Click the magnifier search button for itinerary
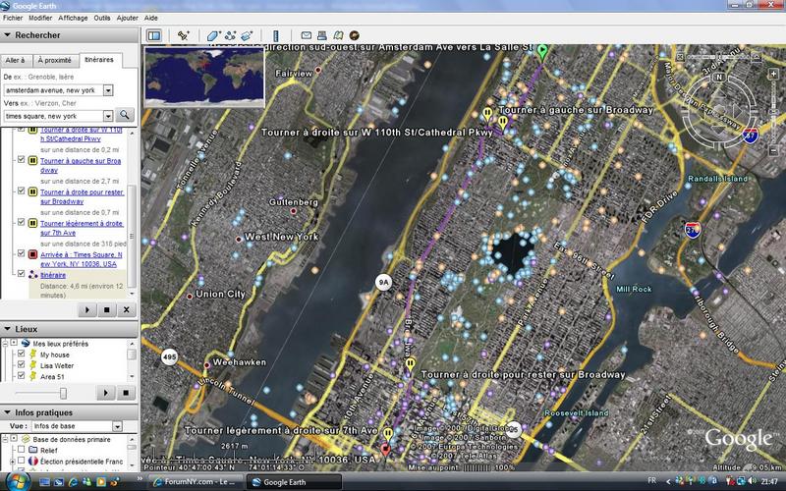This screenshot has height=491, width=786. 125,115
